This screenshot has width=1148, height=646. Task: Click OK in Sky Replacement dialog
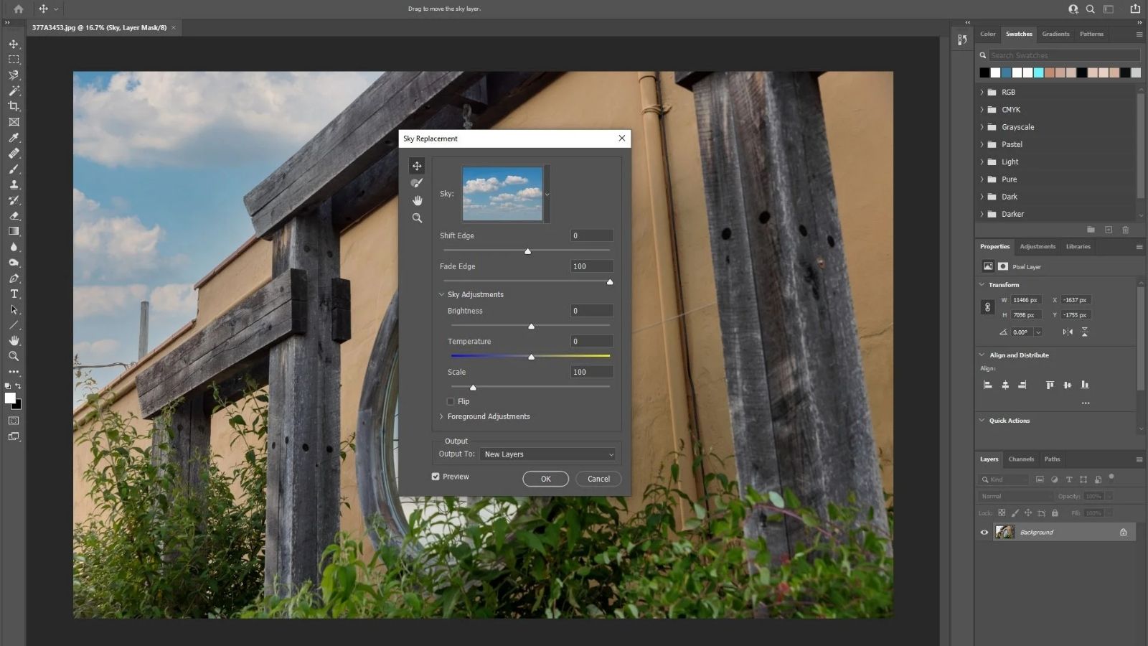[545, 479]
